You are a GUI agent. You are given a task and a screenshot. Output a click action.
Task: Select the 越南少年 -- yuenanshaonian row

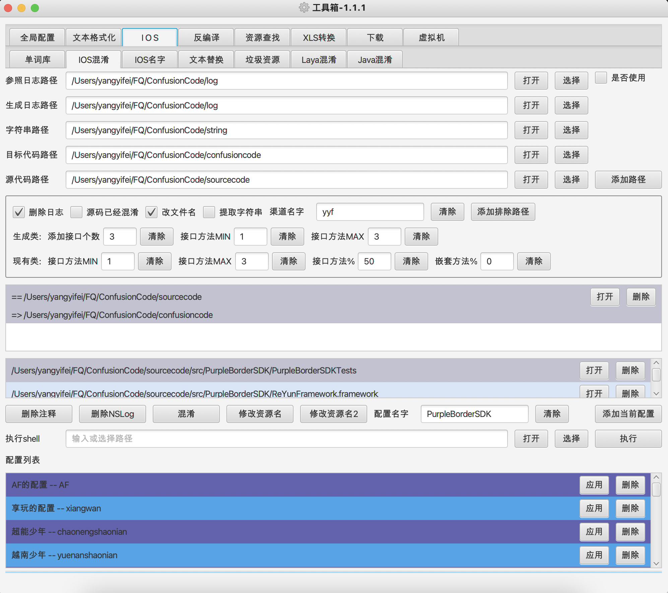pos(328,555)
